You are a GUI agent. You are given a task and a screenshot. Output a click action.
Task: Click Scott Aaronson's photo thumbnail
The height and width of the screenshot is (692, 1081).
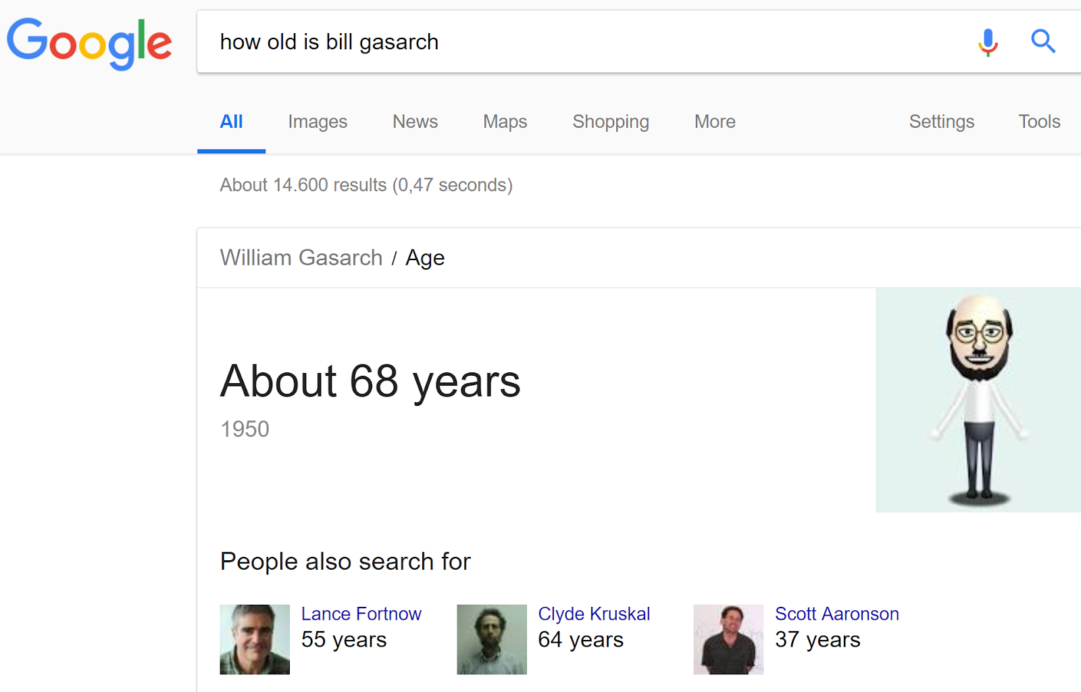coord(728,639)
